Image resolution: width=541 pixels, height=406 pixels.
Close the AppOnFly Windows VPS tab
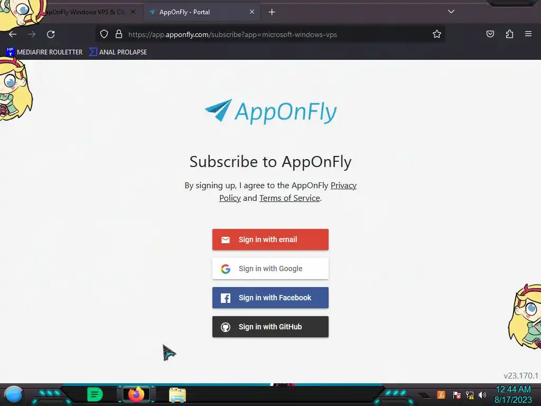coord(133,12)
